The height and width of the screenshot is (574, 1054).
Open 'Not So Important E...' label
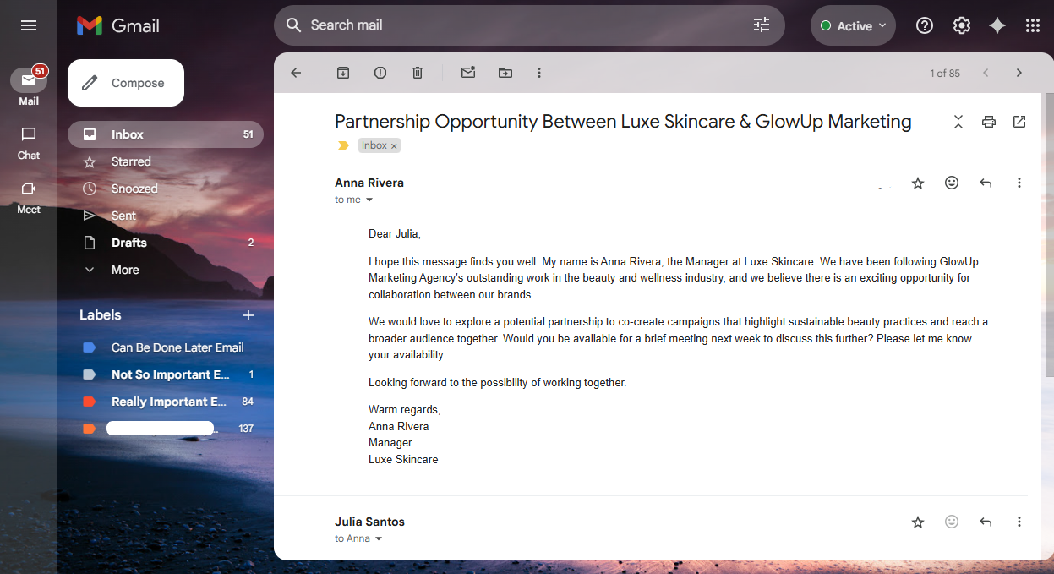click(x=166, y=374)
